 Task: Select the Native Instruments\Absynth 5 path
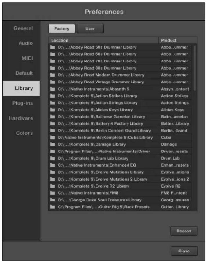click(94, 89)
